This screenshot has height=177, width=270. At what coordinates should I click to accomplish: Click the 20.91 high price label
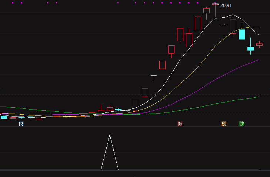point(226,6)
